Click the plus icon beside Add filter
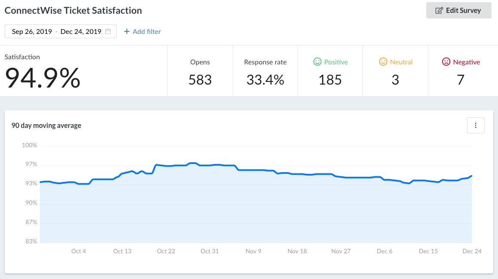Screen dimensions: 498x279 (x=127, y=31)
